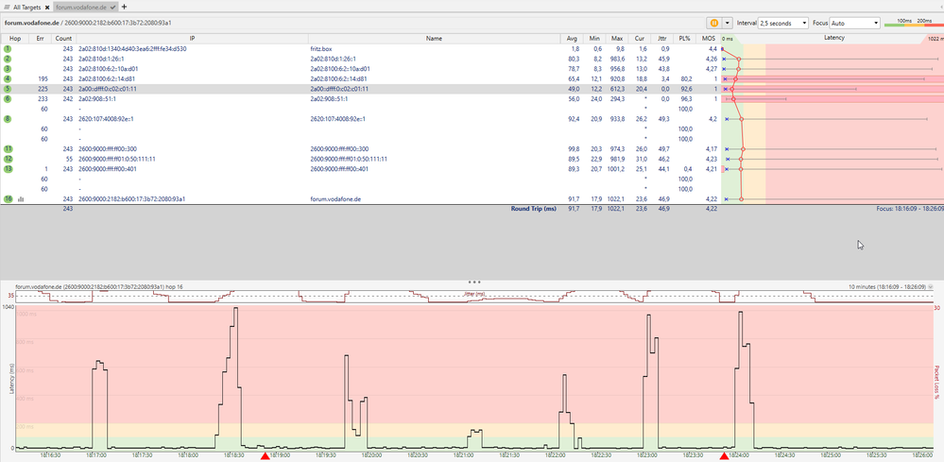
Task: Click the timeline graph icon beside hop 16
Action: click(x=21, y=199)
